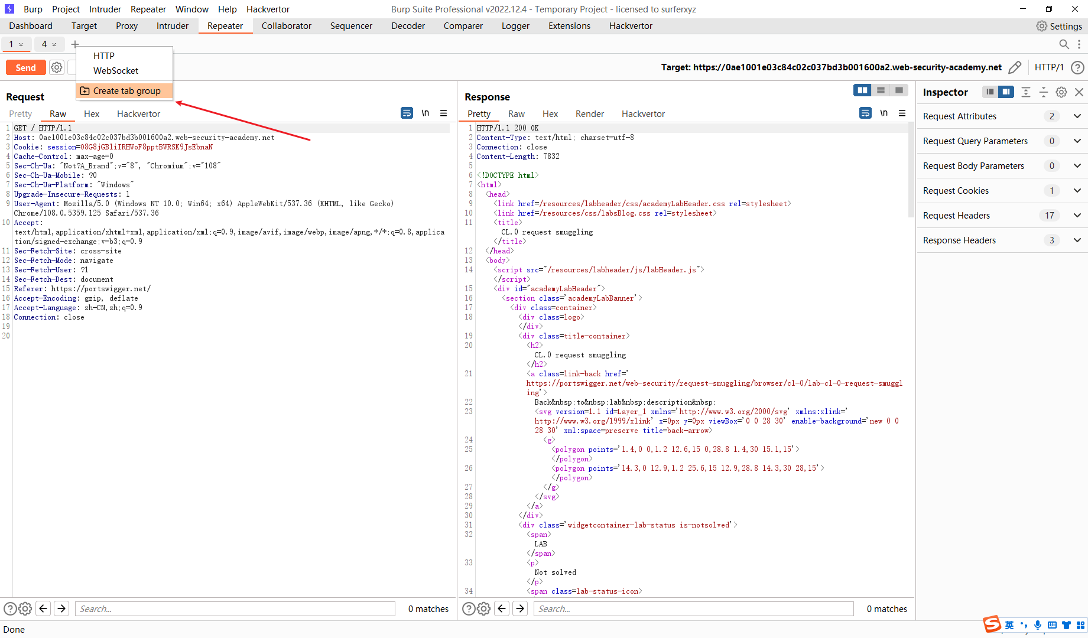Open Inspector settings gear
Screen dimensions: 1088x638
(1061, 92)
